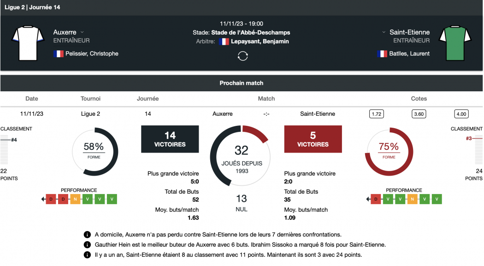Screen dimensions: 484x266
Task: Click Saint-Etienne's orange N performance badge
Action: (x=413, y=199)
